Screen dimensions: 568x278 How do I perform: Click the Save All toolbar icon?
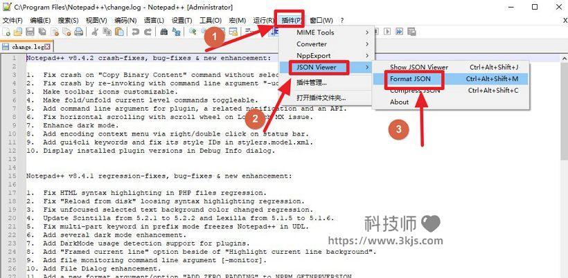42,33
